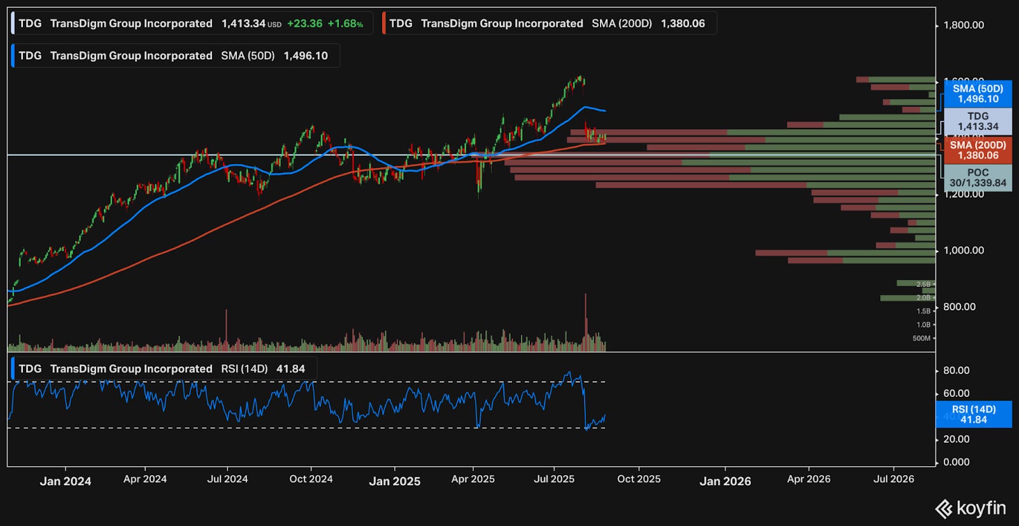
Task: Click the blue color bar beside SMA (50D)
Action: [x=13, y=56]
